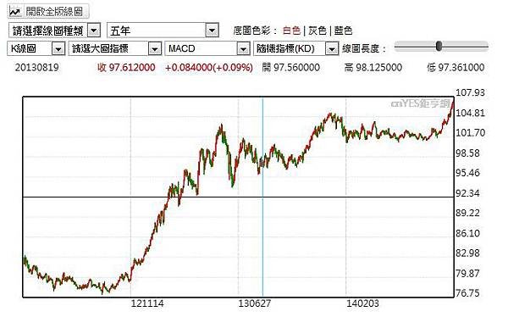Viewport: 508px width, 317px height.
Task: Select 藍色 background color link
Action: pos(343,31)
